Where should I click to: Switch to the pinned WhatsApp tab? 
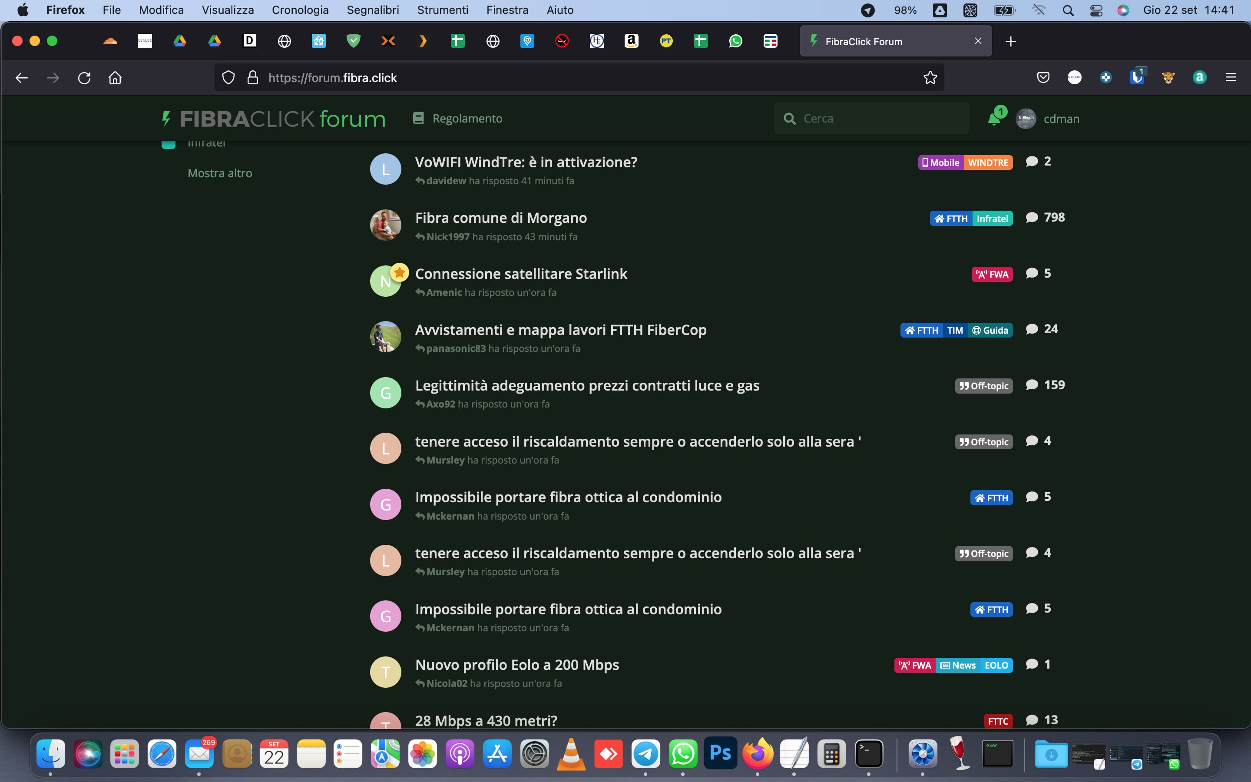tap(735, 41)
